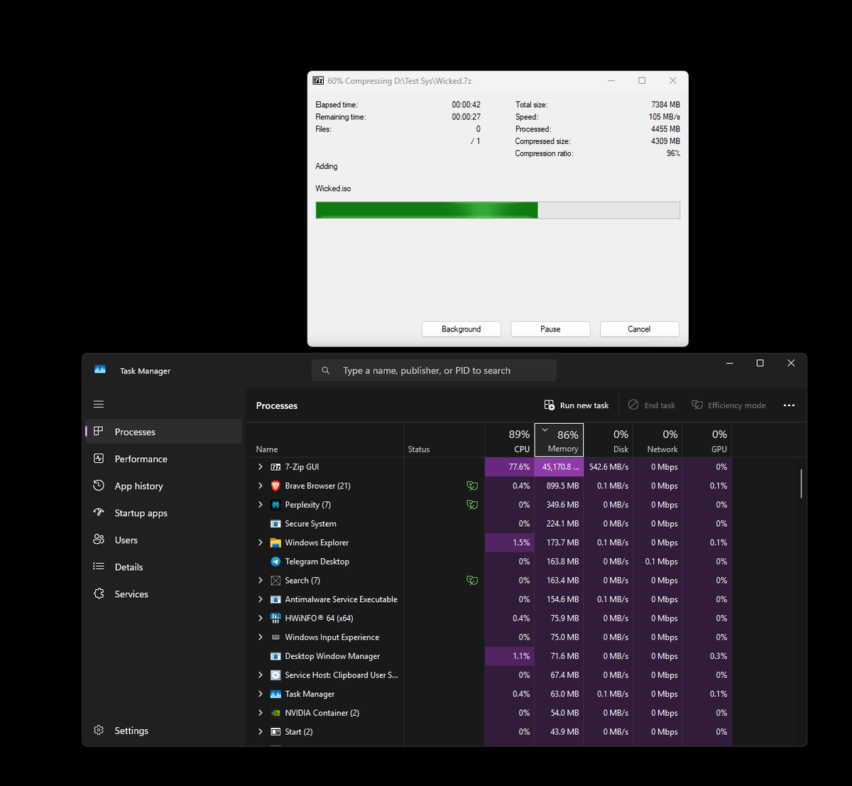This screenshot has height=786, width=852.
Task: Click the Brave Browser process icon
Action: 275,486
